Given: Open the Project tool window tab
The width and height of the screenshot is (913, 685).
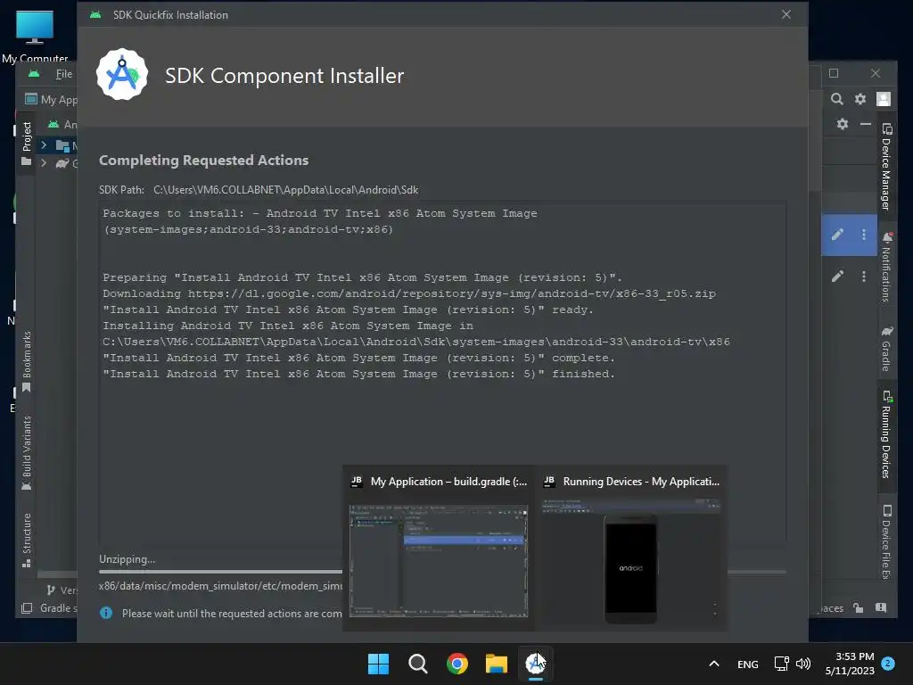Looking at the screenshot, I should [x=27, y=144].
